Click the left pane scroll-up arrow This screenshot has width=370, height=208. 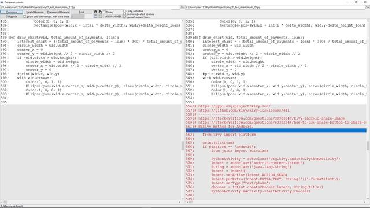(183, 21)
